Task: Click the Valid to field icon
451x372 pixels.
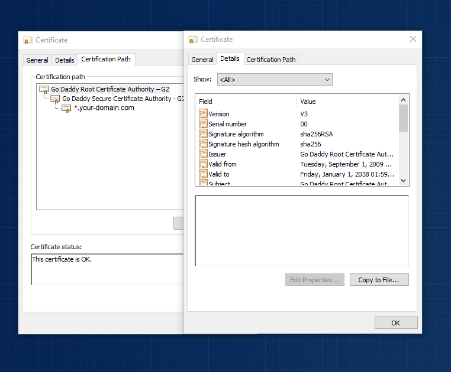Action: [x=203, y=174]
